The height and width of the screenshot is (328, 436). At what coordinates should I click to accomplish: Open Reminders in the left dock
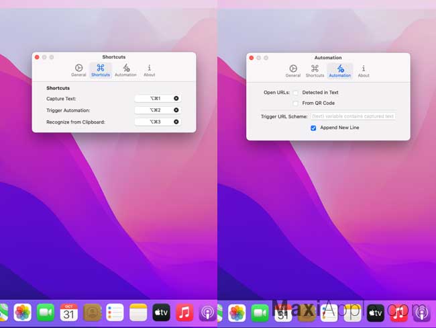tap(115, 313)
